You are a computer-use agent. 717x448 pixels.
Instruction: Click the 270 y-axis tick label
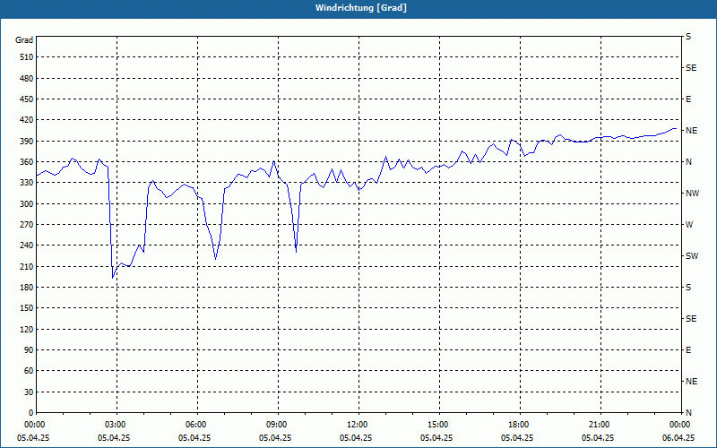click(x=27, y=225)
